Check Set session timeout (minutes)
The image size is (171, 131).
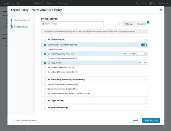pyautogui.click(x=45, y=67)
